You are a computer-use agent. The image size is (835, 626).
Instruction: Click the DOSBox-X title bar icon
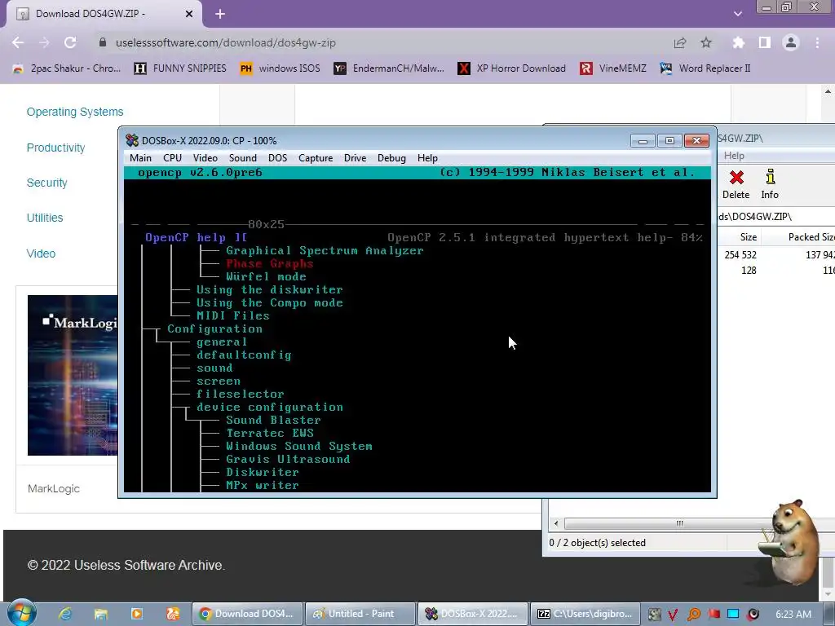pos(132,140)
